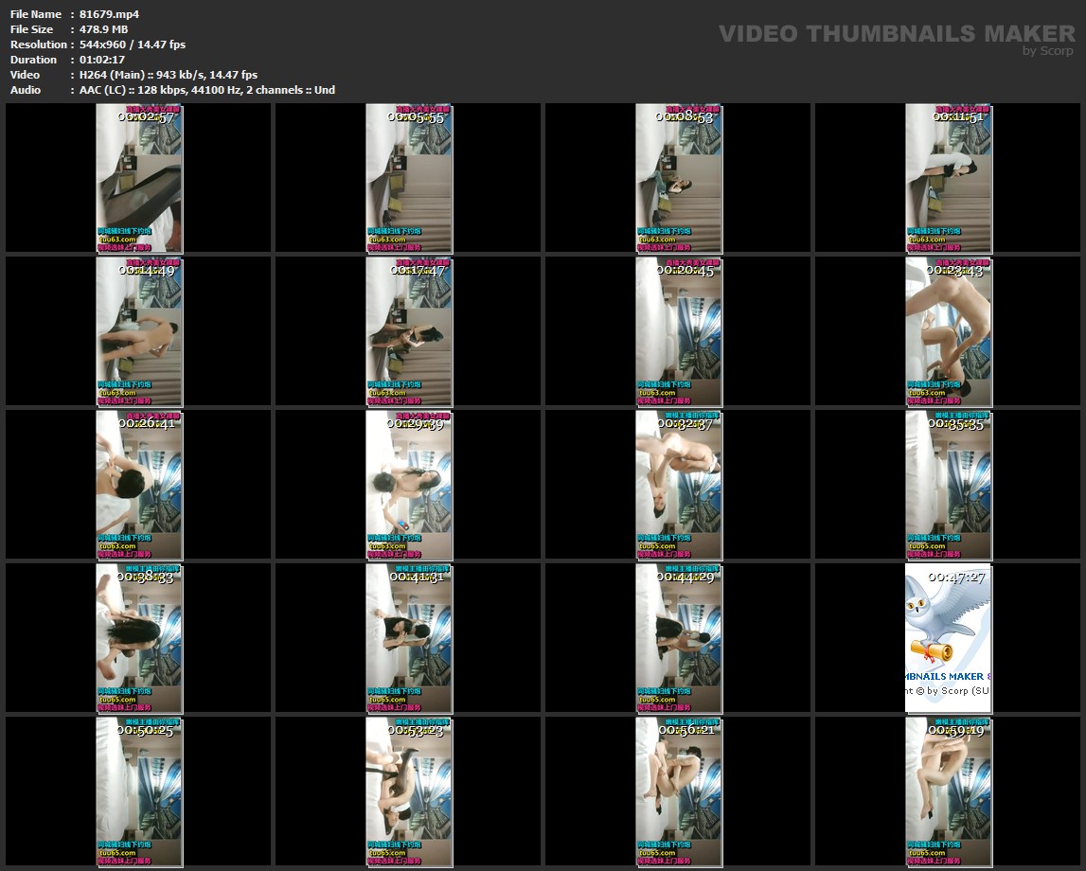Click the timestamp label 00:38:33
The image size is (1086, 871).
(145, 577)
